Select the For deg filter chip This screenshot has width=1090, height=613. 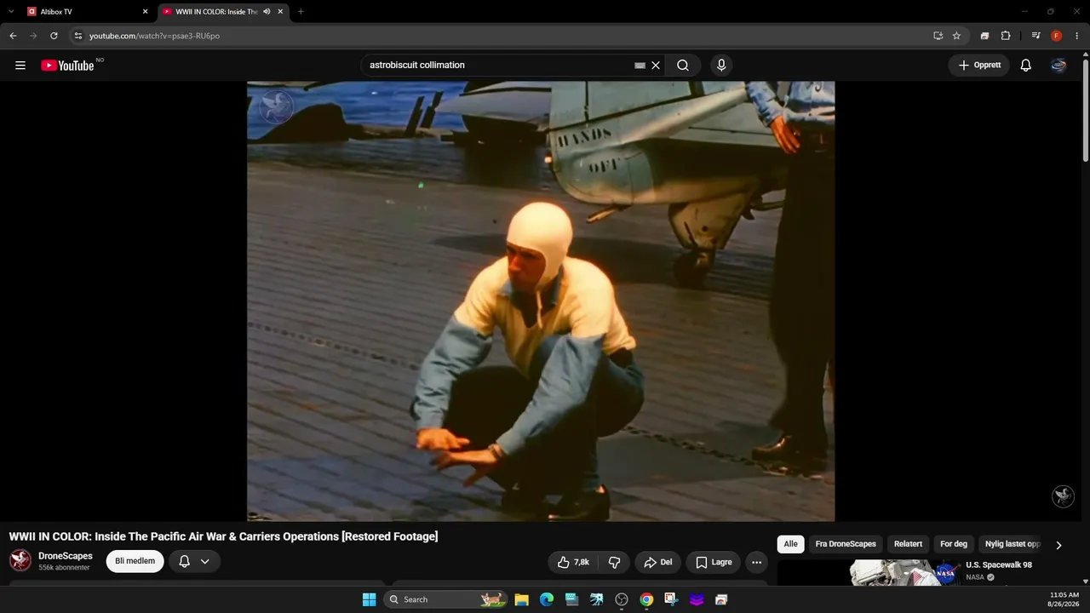pyautogui.click(x=954, y=544)
